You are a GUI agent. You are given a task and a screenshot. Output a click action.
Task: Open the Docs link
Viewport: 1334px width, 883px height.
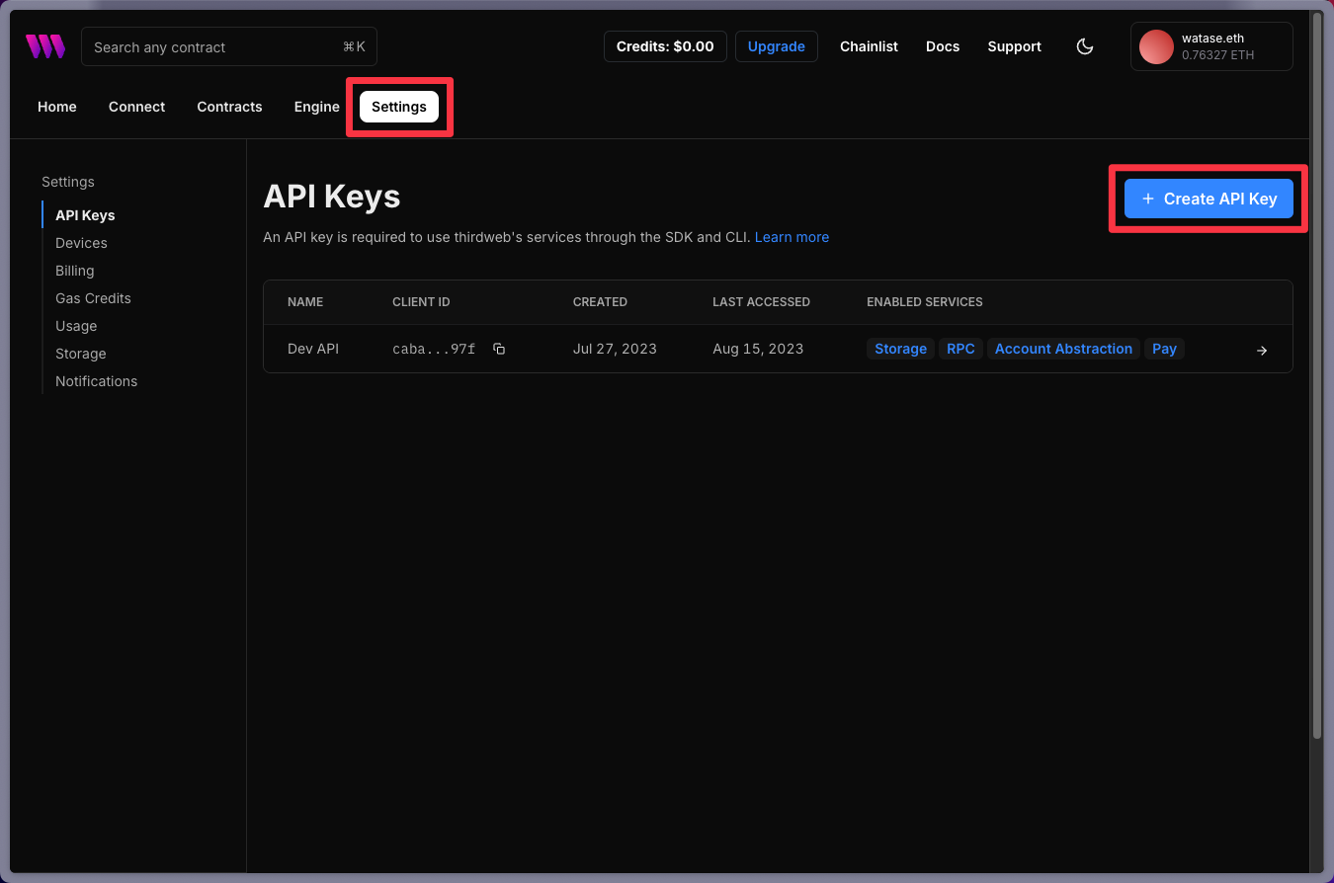click(x=943, y=46)
